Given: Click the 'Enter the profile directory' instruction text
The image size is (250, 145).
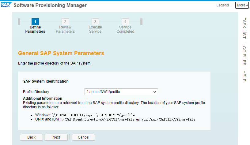Looking at the screenshot, I should 55,63.
